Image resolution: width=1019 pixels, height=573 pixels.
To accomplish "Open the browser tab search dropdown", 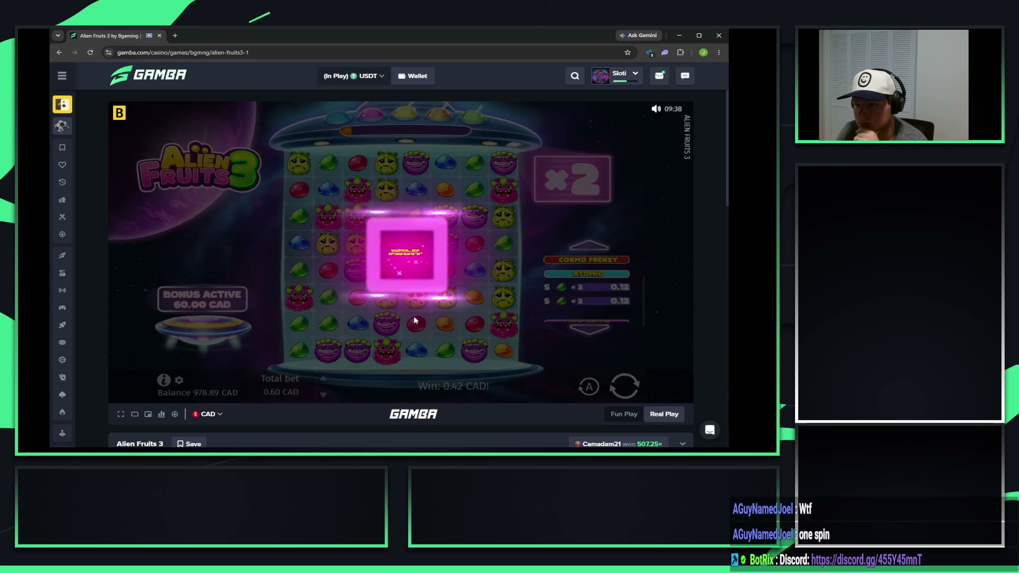I will point(58,36).
